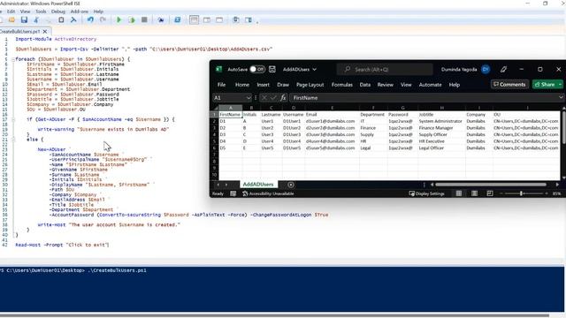Switch Excel to Page Layout view icon

point(474,193)
